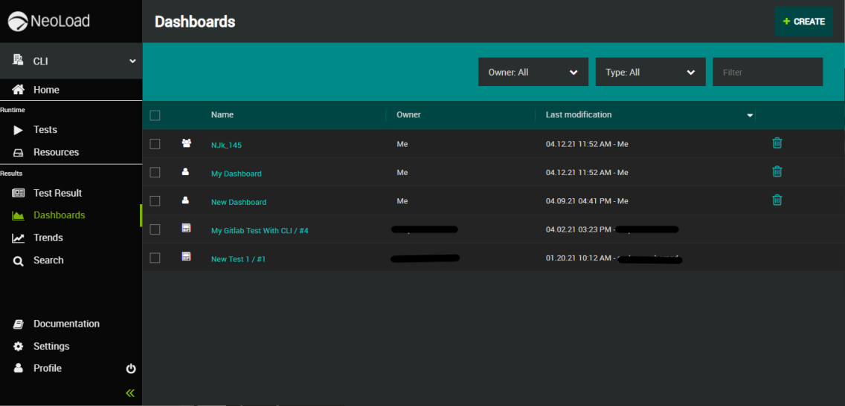The width and height of the screenshot is (845, 406).
Task: Delete NJk_145 dashboard via trash icon
Action: pos(777,143)
